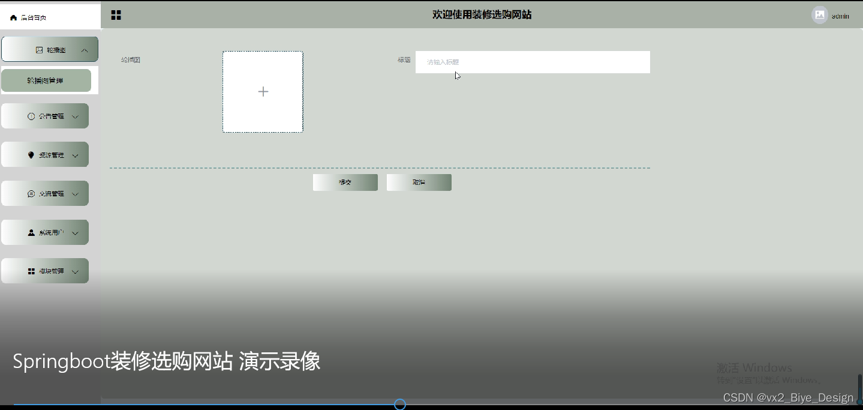
Task: Click the admin username text
Action: pyautogui.click(x=840, y=16)
